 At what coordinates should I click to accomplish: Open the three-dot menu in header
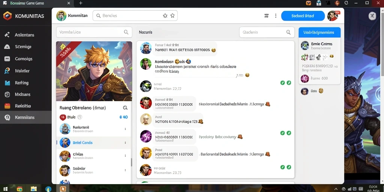click(276, 16)
